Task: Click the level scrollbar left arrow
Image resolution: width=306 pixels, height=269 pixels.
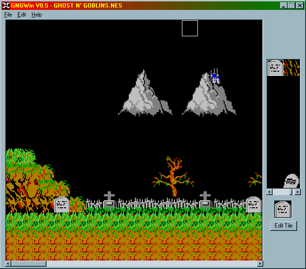Action: coord(8,263)
